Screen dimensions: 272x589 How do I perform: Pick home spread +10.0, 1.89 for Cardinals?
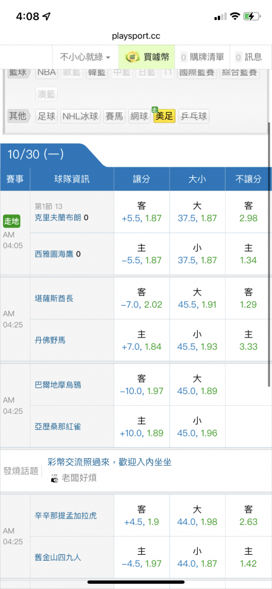pyautogui.click(x=142, y=426)
